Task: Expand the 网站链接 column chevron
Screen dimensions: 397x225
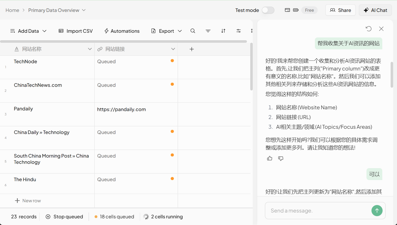Action: (x=173, y=49)
